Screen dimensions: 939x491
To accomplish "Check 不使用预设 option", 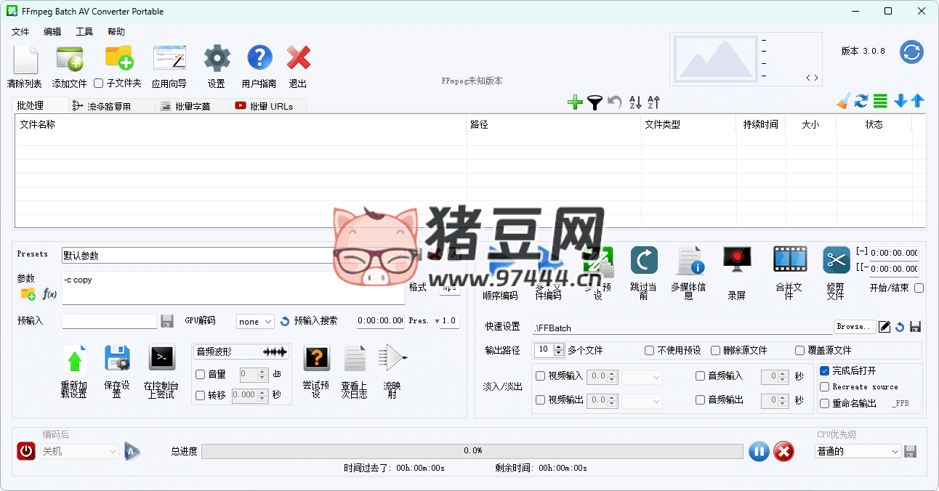I will tap(650, 351).
